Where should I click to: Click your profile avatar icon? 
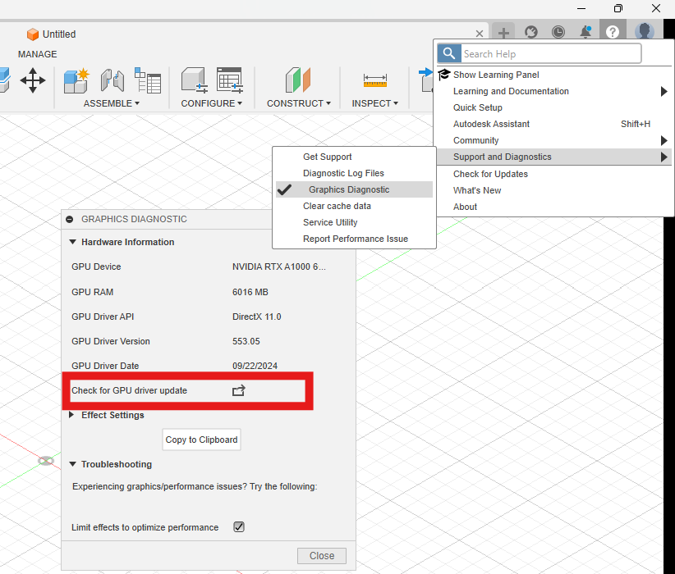tap(645, 31)
